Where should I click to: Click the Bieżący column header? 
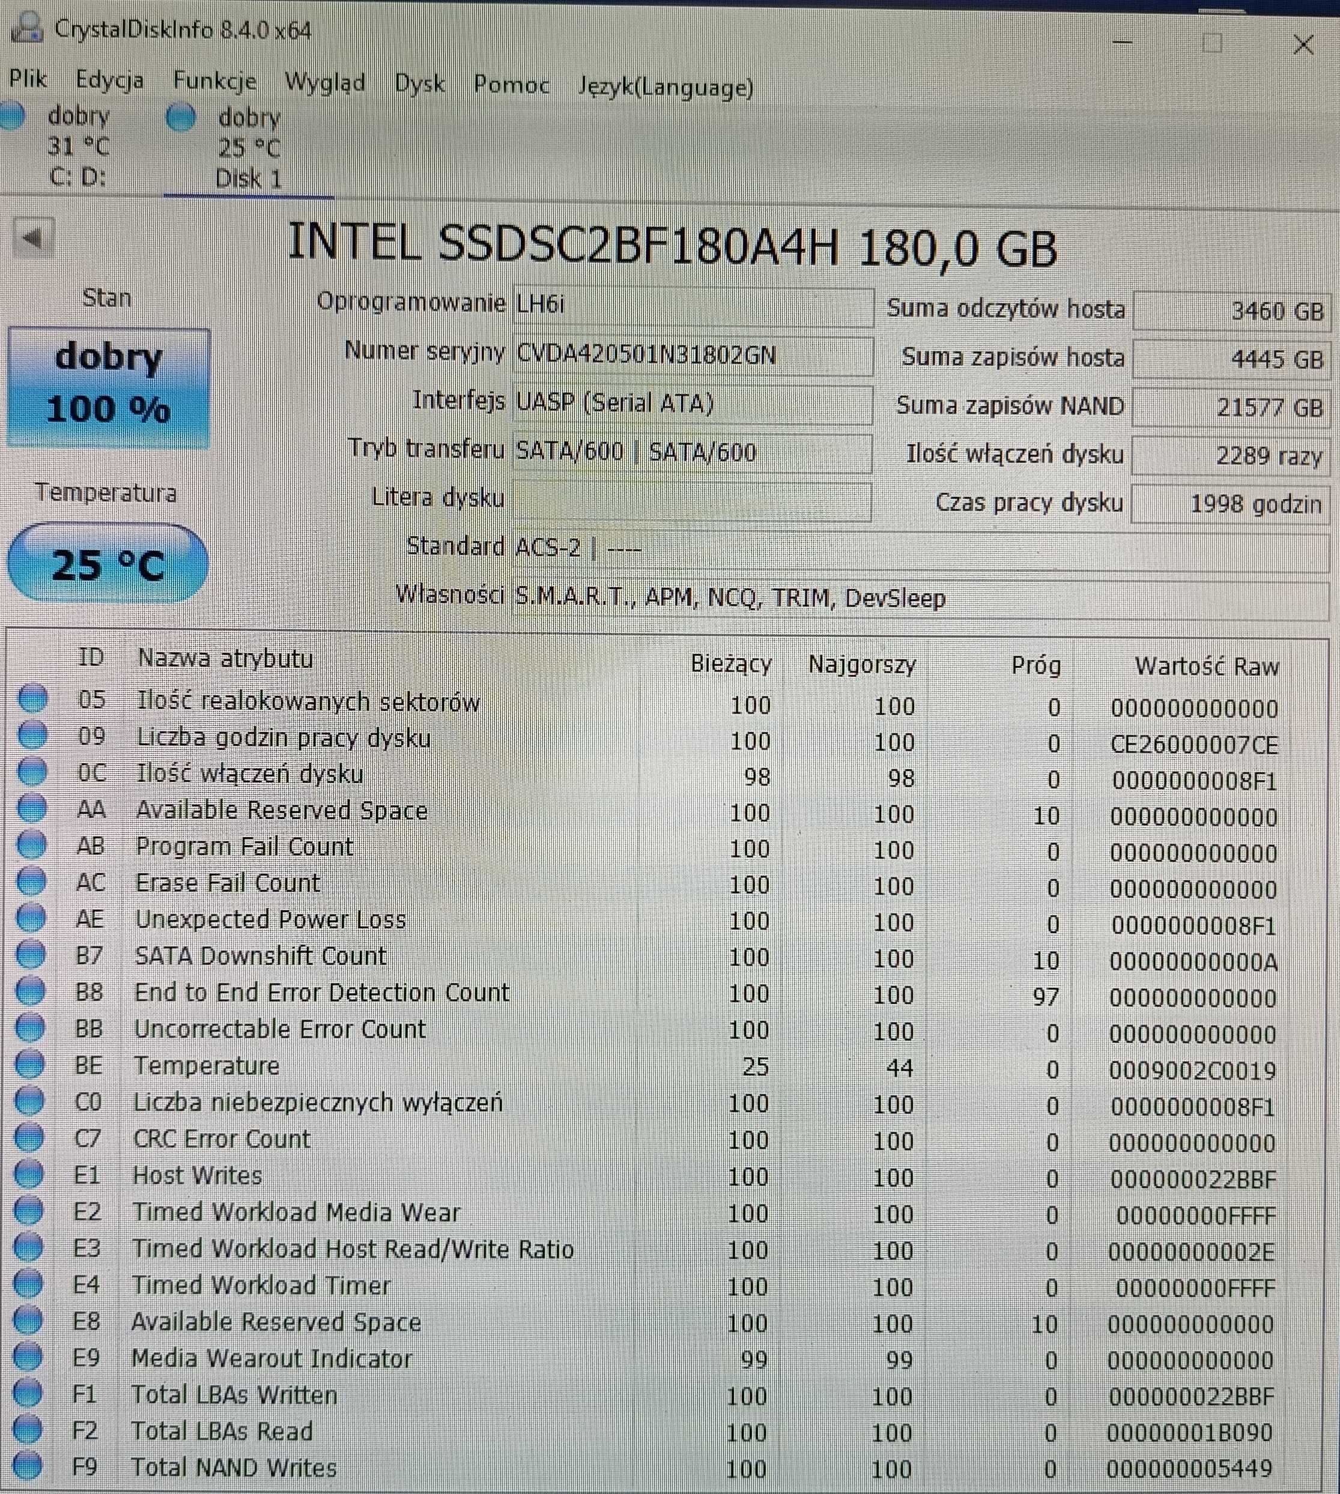point(731,664)
